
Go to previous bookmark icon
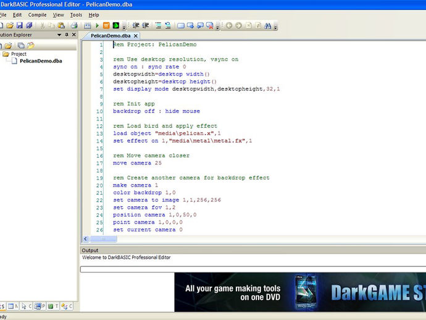coord(200,25)
